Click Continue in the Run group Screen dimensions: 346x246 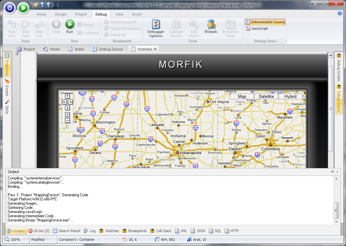(x=88, y=33)
